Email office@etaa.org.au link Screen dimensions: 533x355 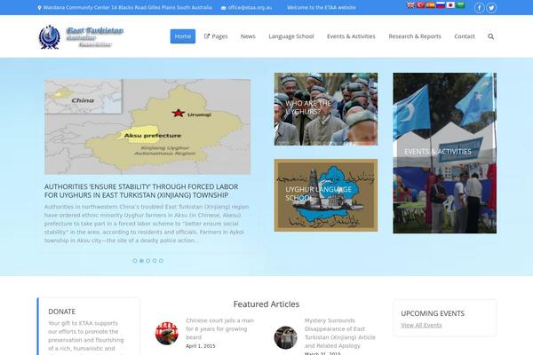coord(250,7)
